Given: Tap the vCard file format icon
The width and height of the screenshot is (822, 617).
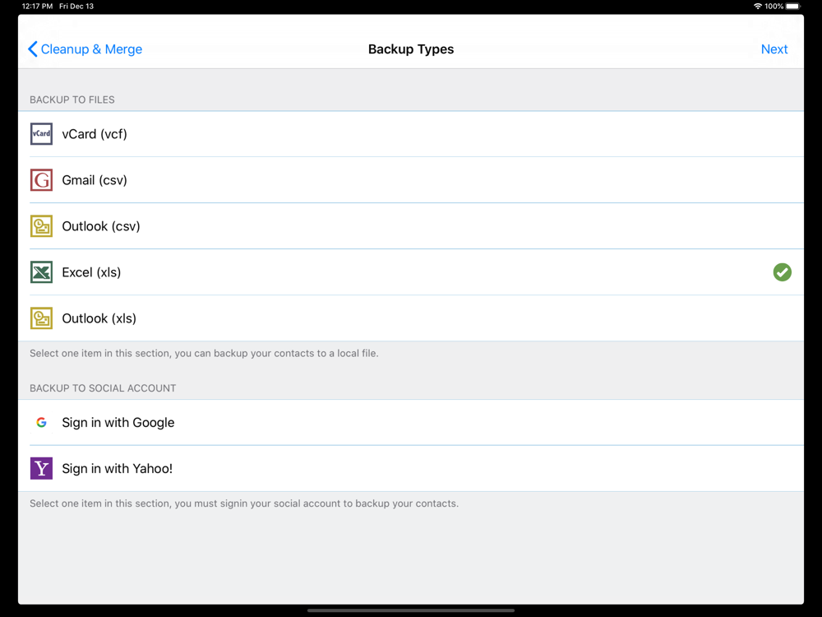Looking at the screenshot, I should (41, 134).
